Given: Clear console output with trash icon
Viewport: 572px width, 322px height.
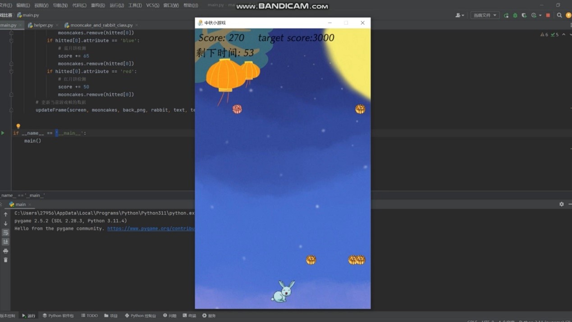Looking at the screenshot, I should pos(5,260).
